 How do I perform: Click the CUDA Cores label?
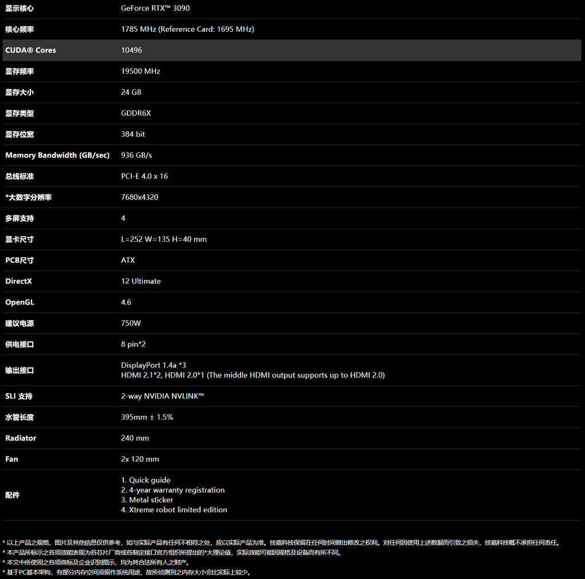[x=31, y=50]
